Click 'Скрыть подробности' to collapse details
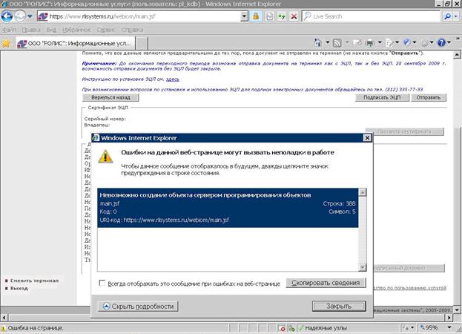The width and height of the screenshot is (462, 334). point(138,307)
